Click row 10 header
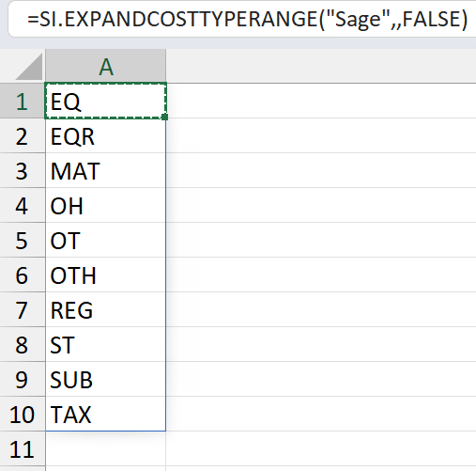 pos(23,415)
